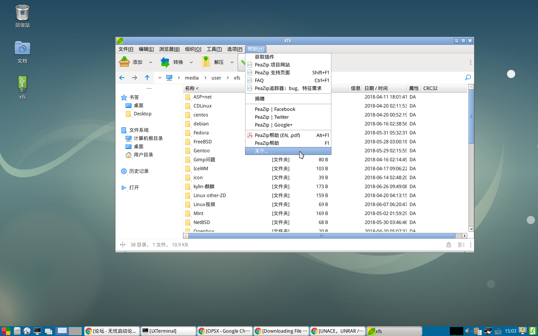Choose 获取插件 menu entry
The height and width of the screenshot is (336, 538).
[x=288, y=57]
